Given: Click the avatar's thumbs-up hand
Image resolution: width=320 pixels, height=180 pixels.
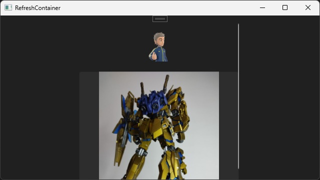Looking at the screenshot, I should [154, 56].
